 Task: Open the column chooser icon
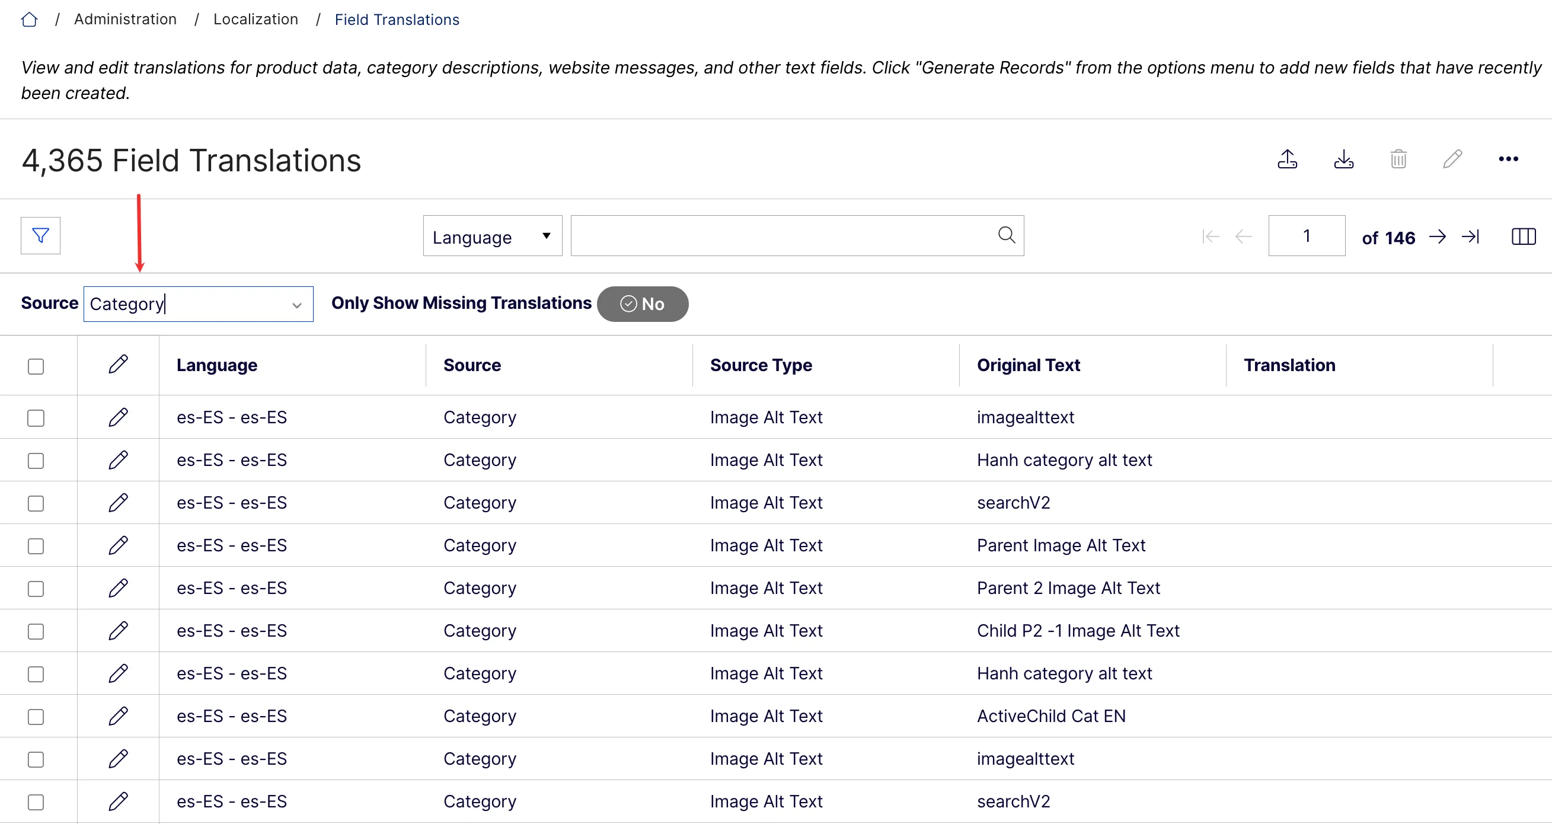(1524, 237)
